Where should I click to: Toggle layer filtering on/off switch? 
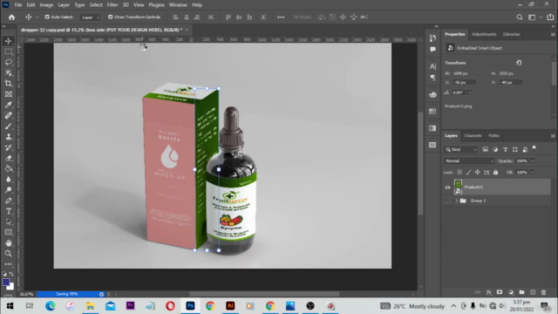click(x=534, y=148)
